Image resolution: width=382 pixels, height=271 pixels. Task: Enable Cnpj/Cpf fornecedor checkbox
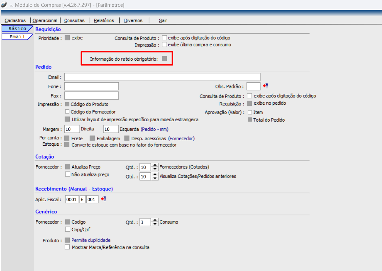pyautogui.click(x=67, y=229)
